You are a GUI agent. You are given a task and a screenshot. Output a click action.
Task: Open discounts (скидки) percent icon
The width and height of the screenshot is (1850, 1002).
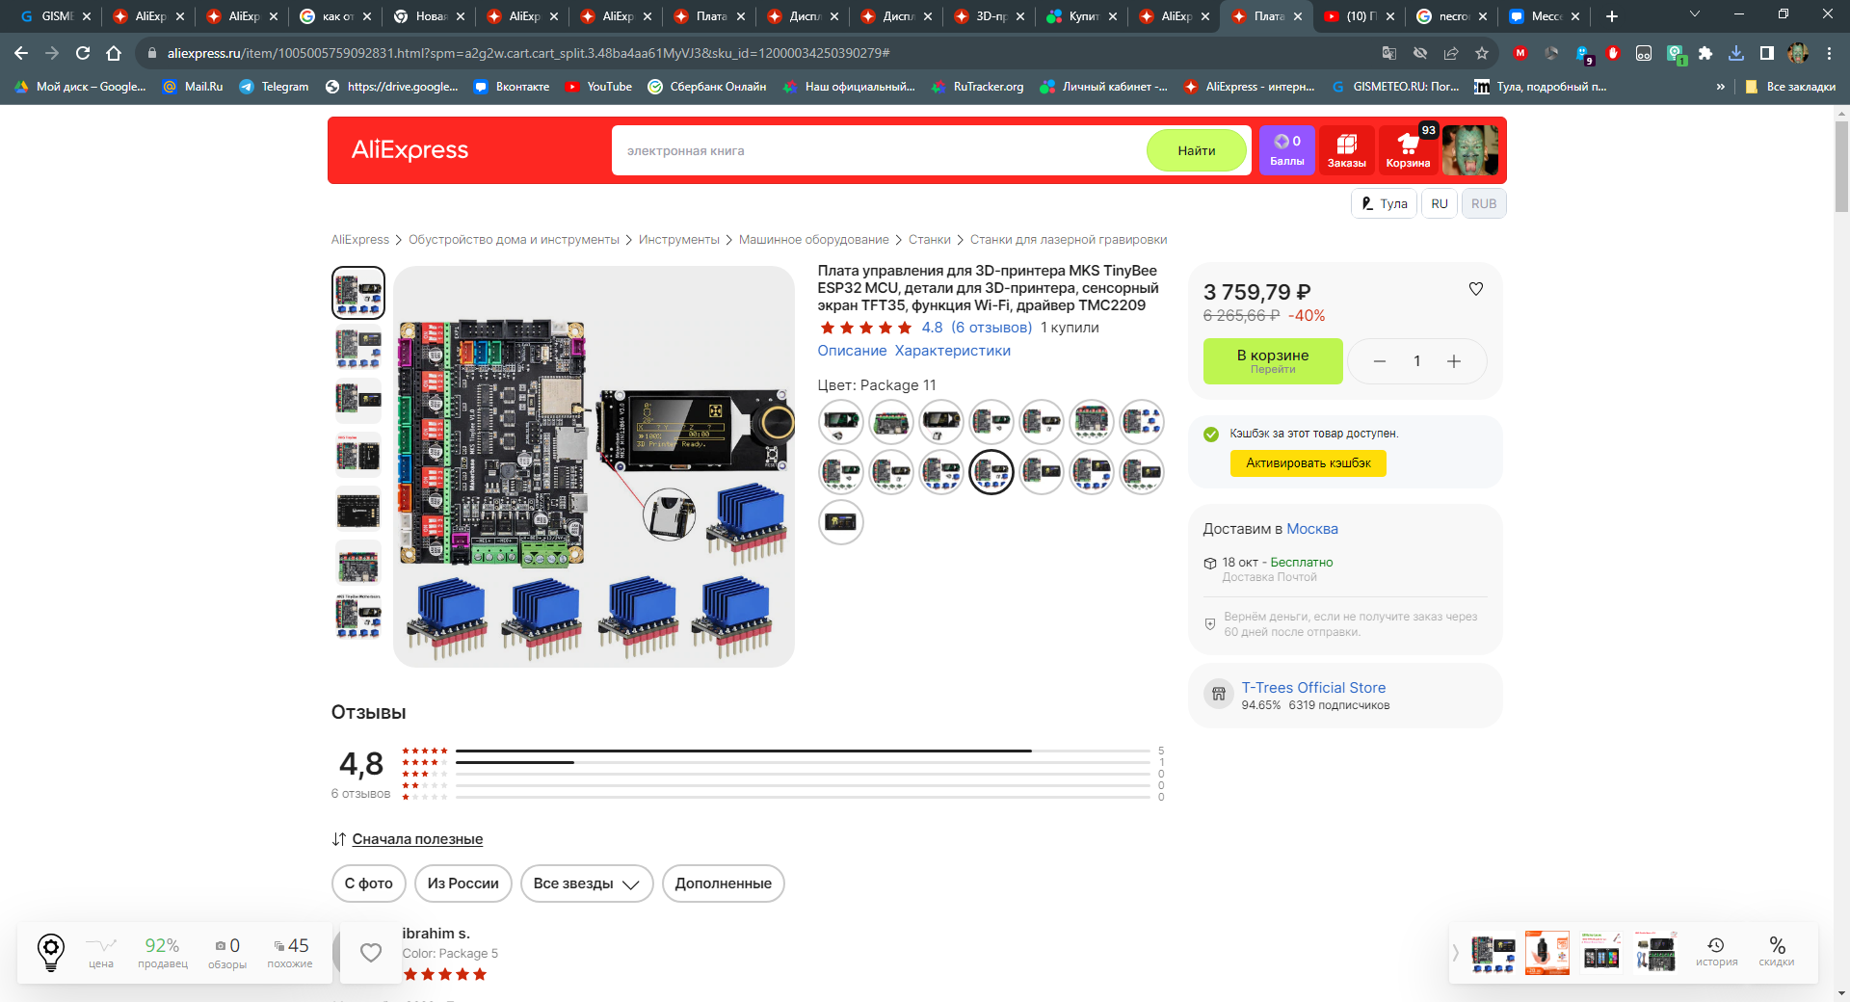pyautogui.click(x=1777, y=952)
